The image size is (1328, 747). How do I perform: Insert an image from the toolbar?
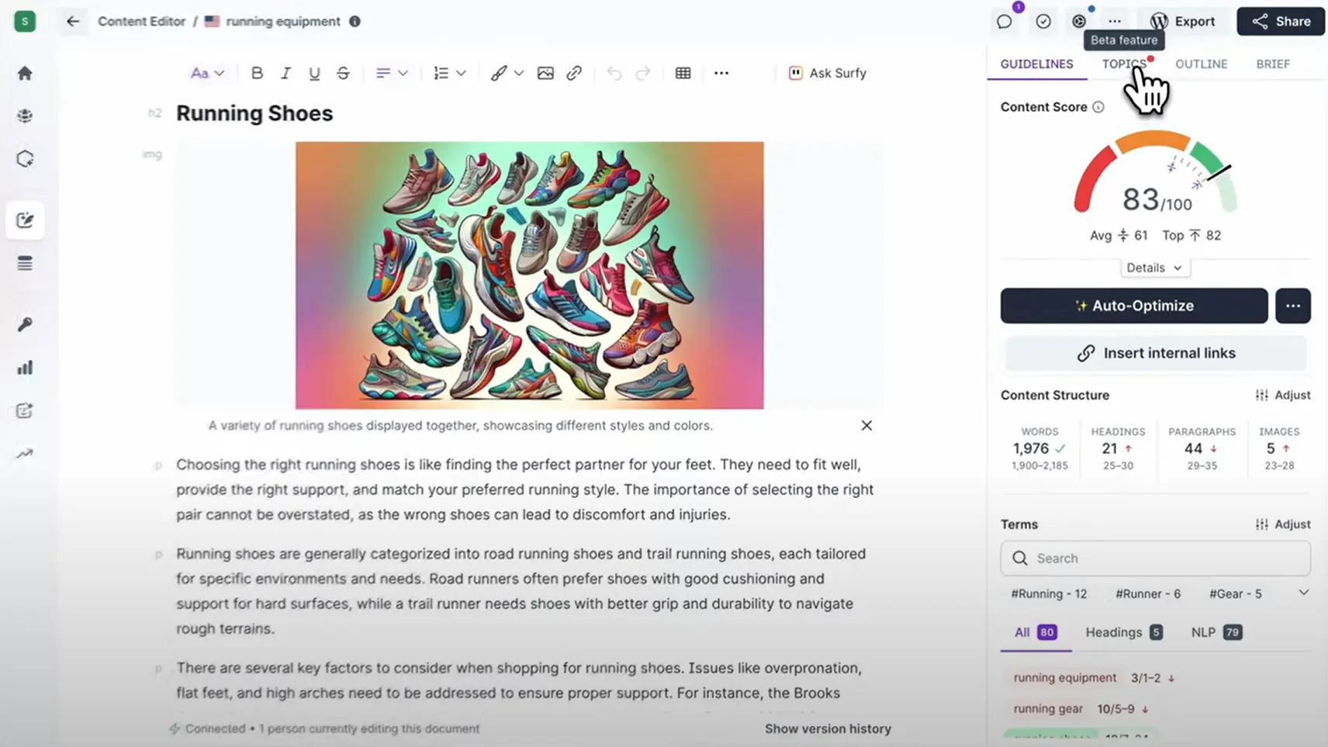[545, 73]
